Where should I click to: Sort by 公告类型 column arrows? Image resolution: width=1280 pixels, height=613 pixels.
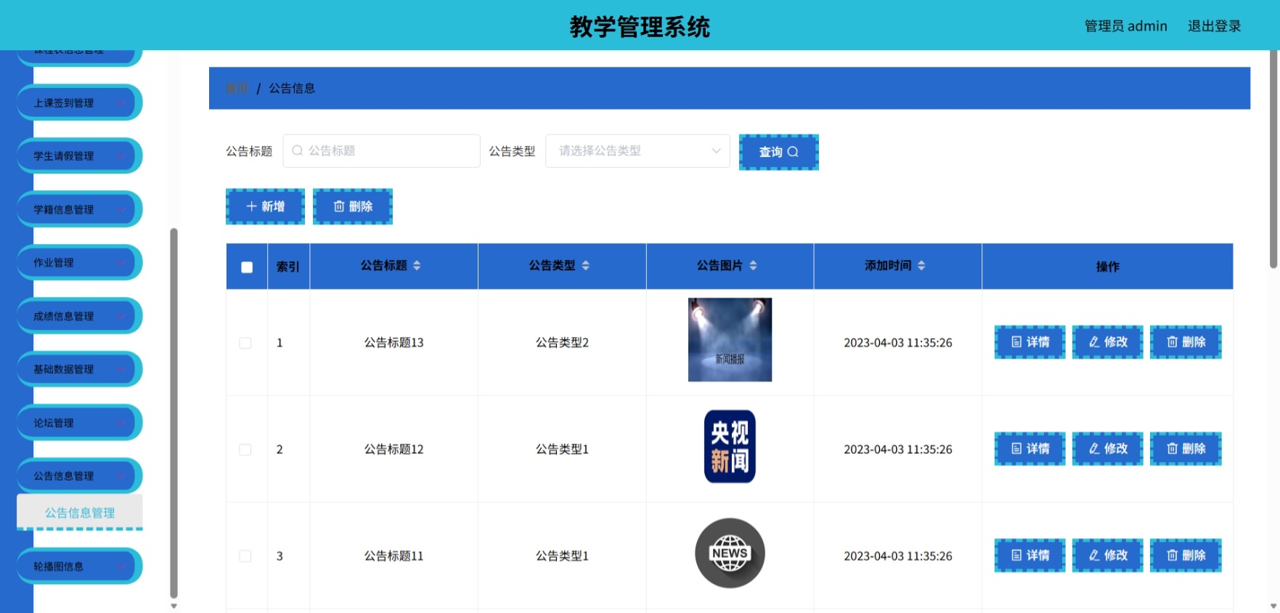(x=585, y=266)
